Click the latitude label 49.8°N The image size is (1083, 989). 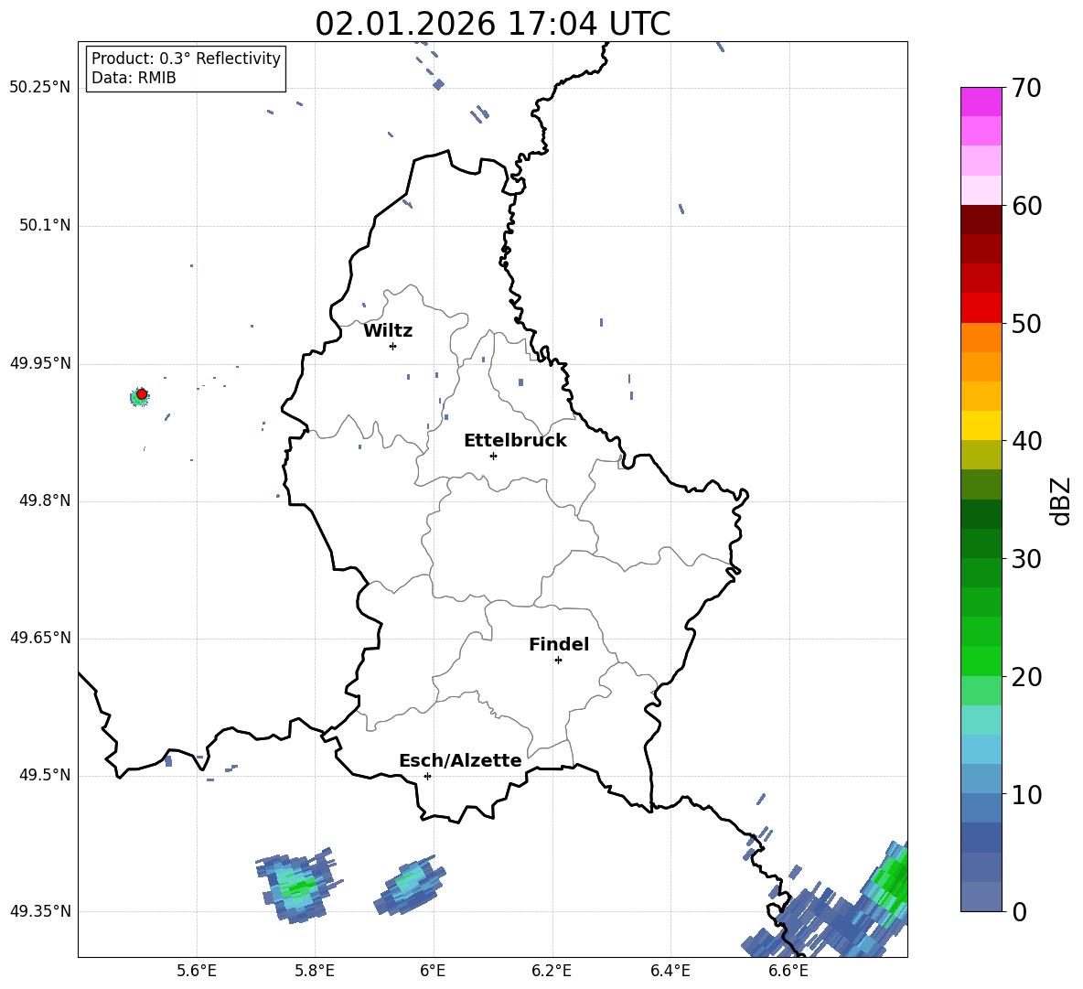(45, 500)
